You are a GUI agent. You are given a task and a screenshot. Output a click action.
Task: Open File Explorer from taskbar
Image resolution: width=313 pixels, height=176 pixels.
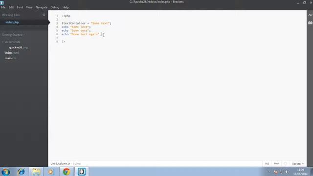click(36, 172)
